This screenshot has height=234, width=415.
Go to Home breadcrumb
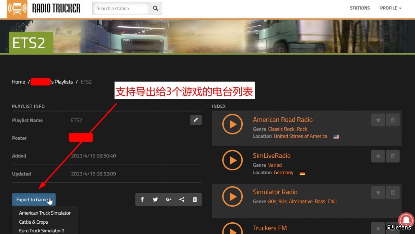(x=18, y=82)
